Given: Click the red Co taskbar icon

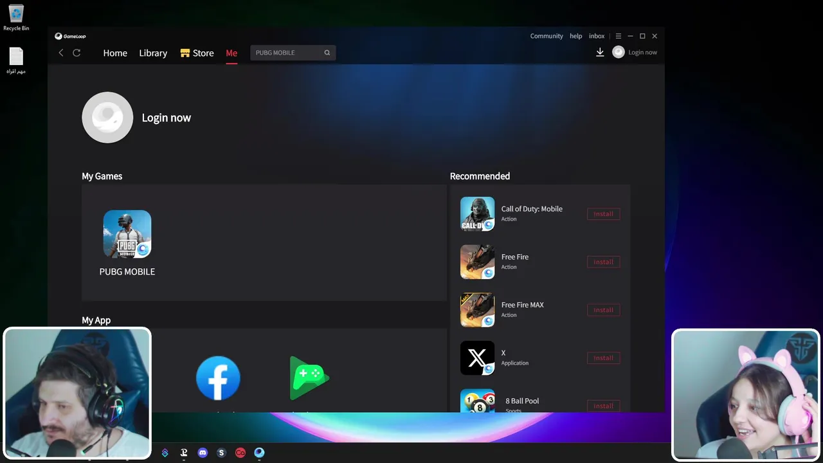Looking at the screenshot, I should coord(240,453).
